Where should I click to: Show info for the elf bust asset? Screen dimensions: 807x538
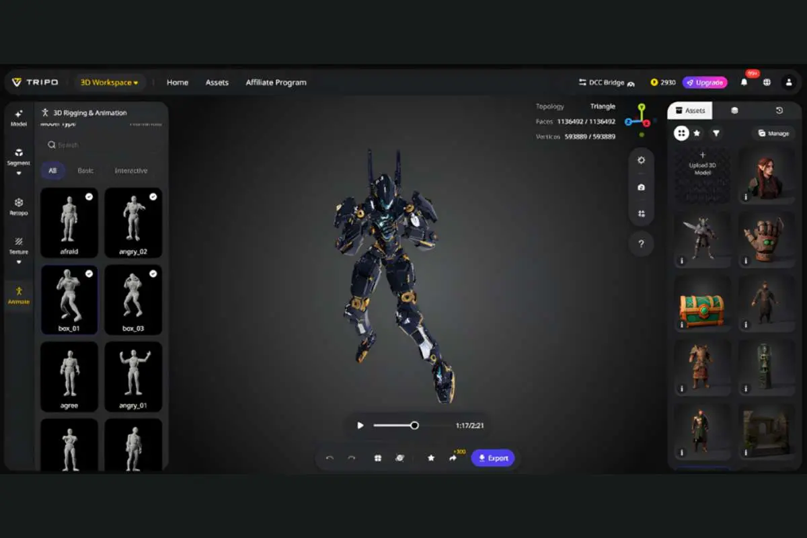tap(746, 197)
